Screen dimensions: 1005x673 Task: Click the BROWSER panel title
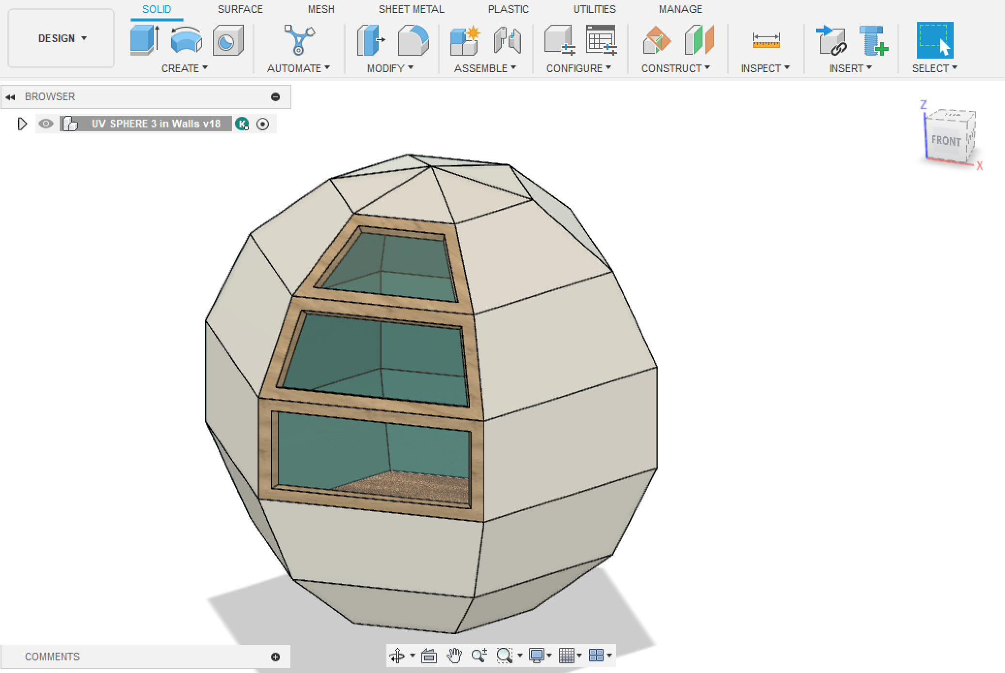click(x=50, y=97)
